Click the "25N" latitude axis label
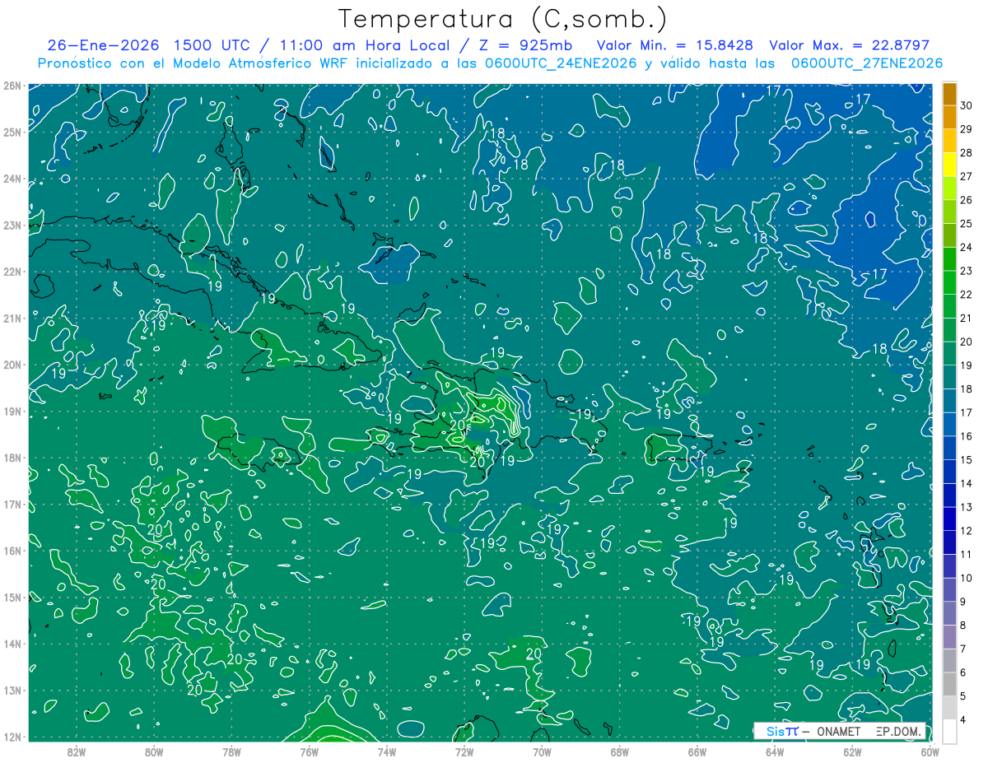988x763 pixels. coord(12,132)
